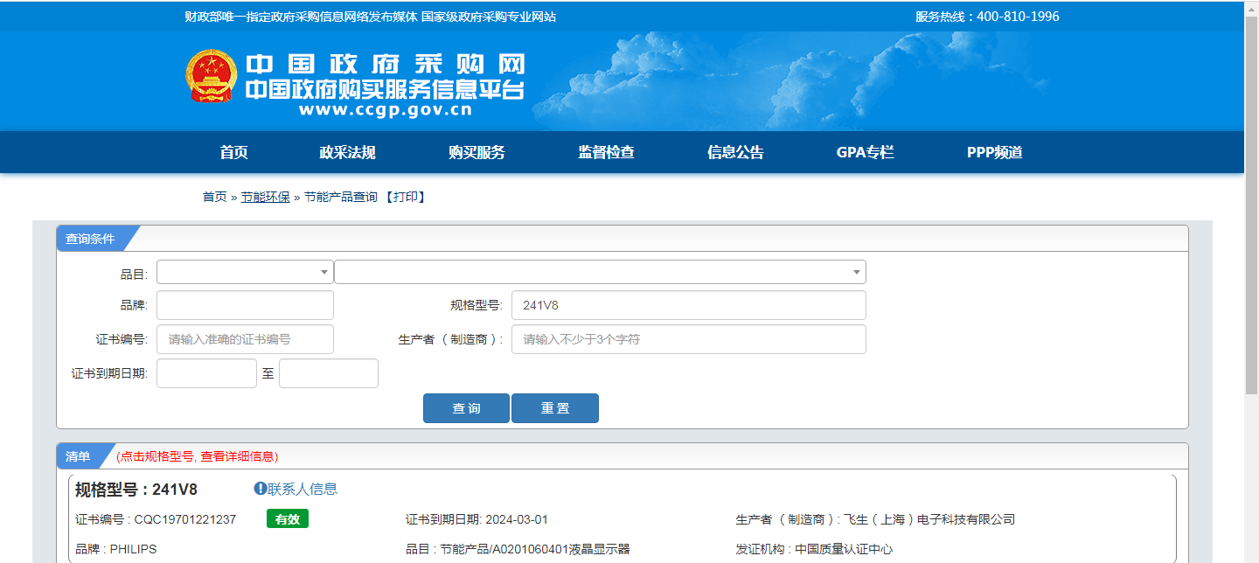Click 发证机构 : 中国质量认证中心 text
Image resolution: width=1259 pixels, height=563 pixels.
tap(814, 549)
